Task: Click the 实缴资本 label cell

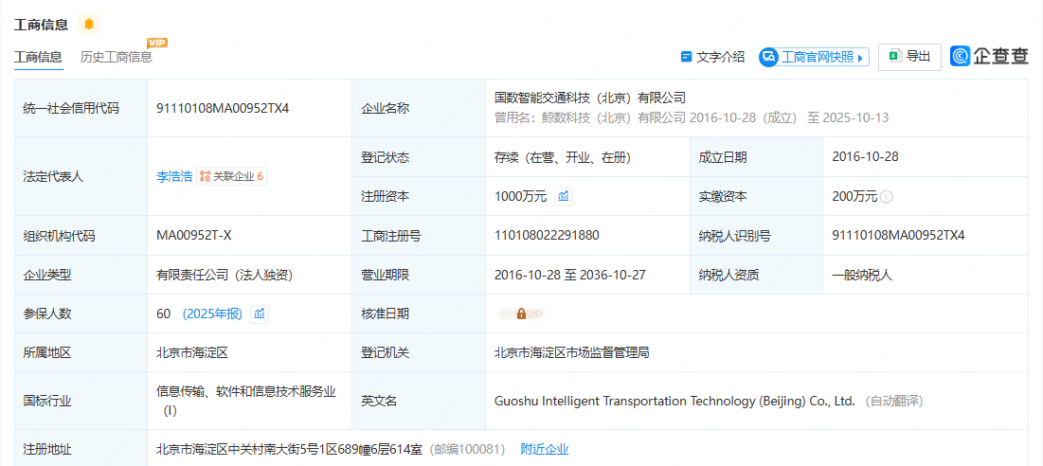Action: [x=756, y=196]
